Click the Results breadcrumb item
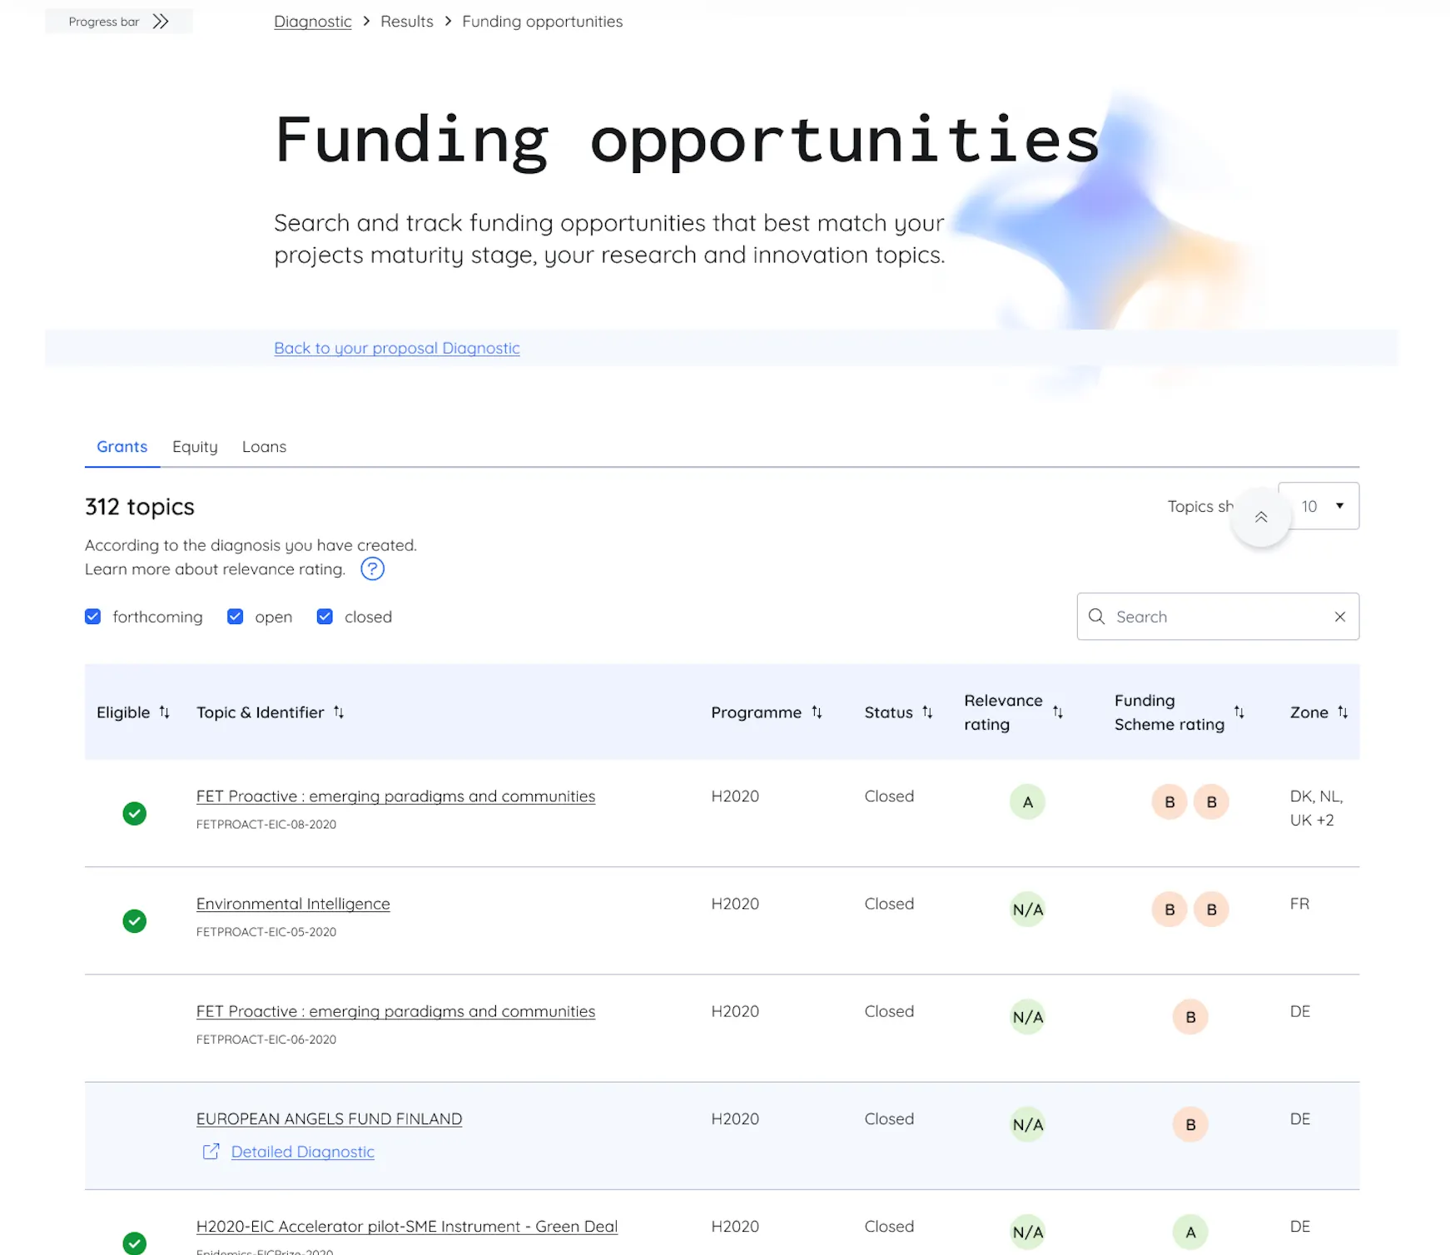 click(x=407, y=22)
